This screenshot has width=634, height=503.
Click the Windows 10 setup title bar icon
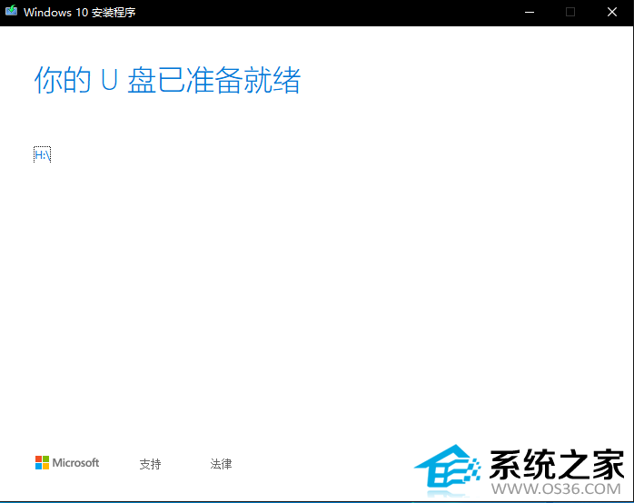(x=11, y=11)
